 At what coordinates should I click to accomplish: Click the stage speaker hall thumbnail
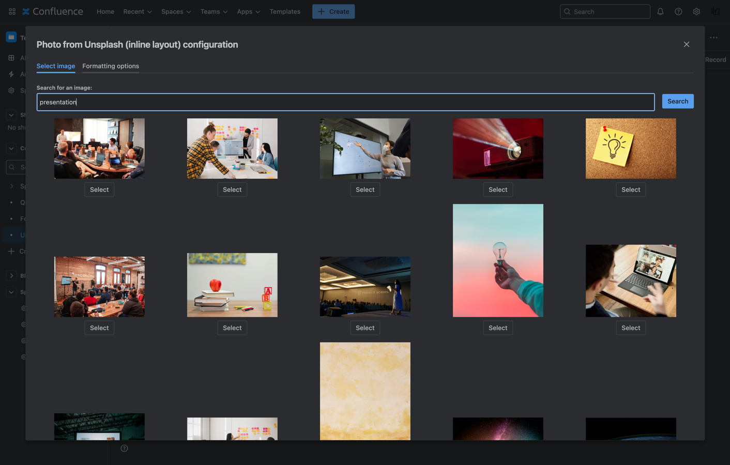pyautogui.click(x=365, y=287)
